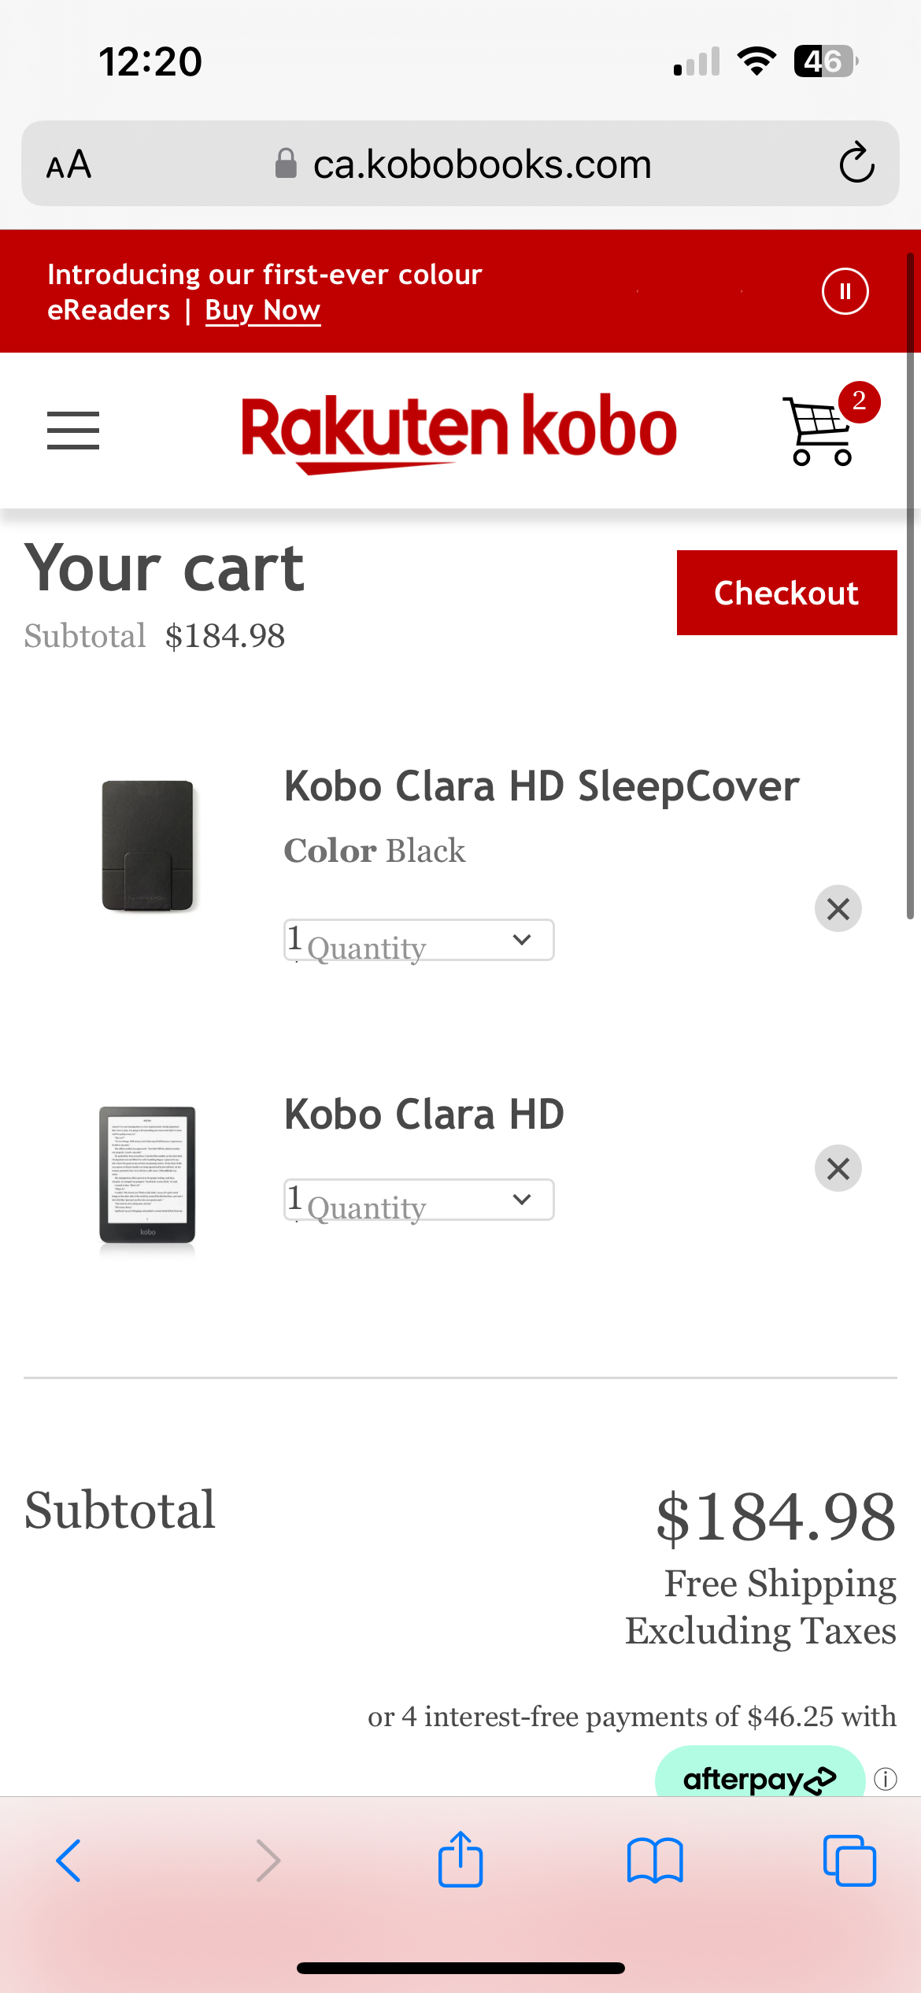Open the hamburger navigation menu
Image resolution: width=921 pixels, height=1993 pixels.
tap(73, 431)
